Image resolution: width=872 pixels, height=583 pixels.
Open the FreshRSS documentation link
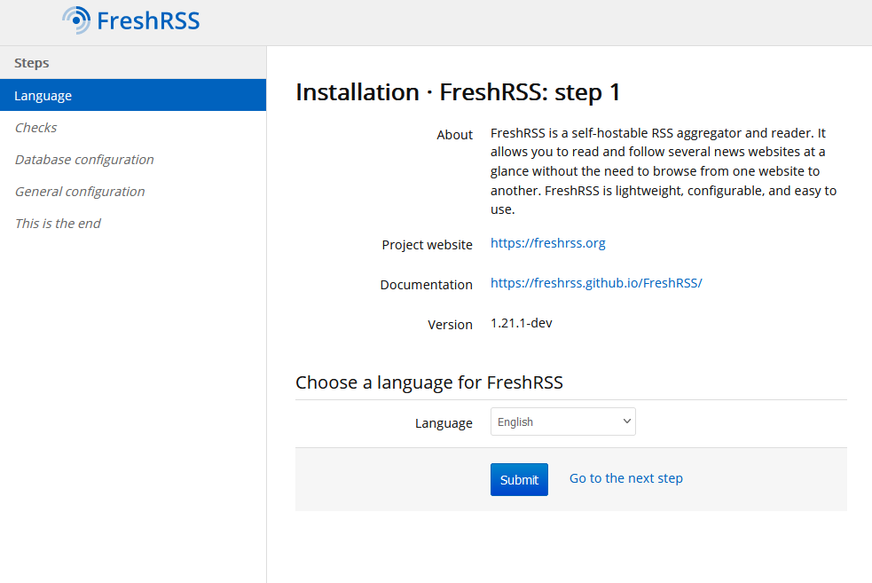tap(596, 283)
